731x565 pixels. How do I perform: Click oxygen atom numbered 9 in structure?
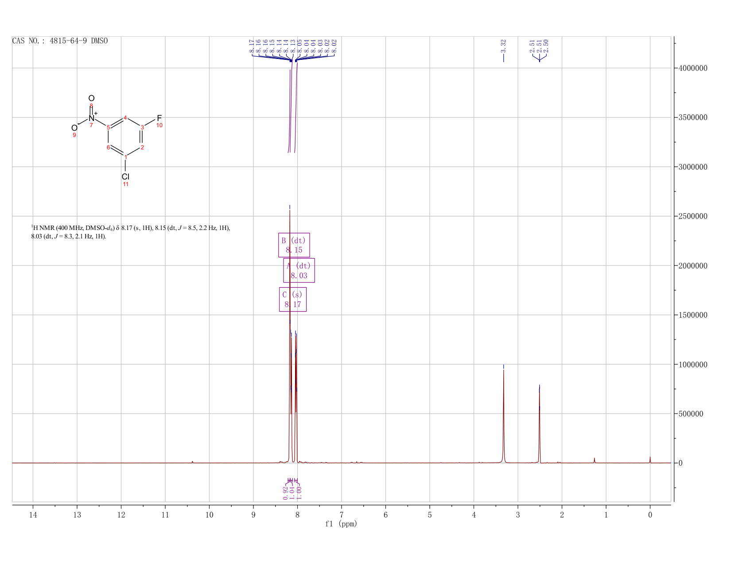pos(74,128)
